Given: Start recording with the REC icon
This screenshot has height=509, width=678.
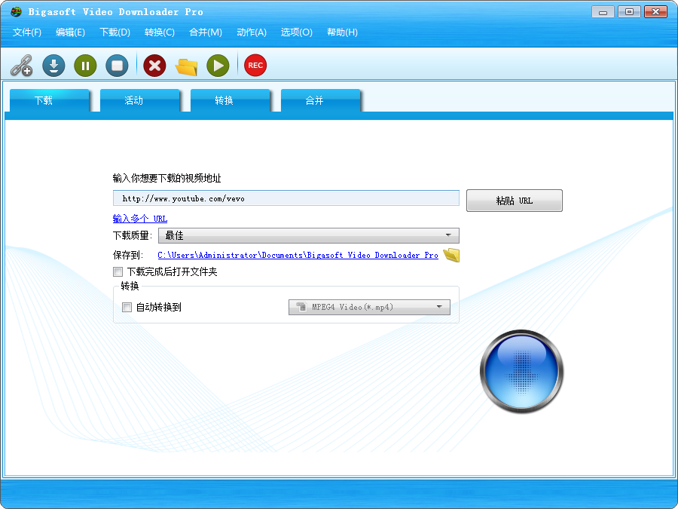Looking at the screenshot, I should 255,66.
